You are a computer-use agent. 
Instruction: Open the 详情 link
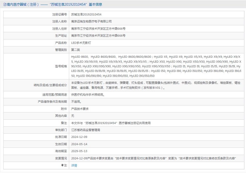[74, 166]
